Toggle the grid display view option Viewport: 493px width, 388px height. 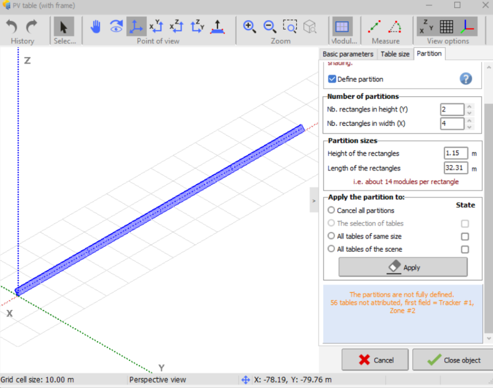click(x=446, y=26)
